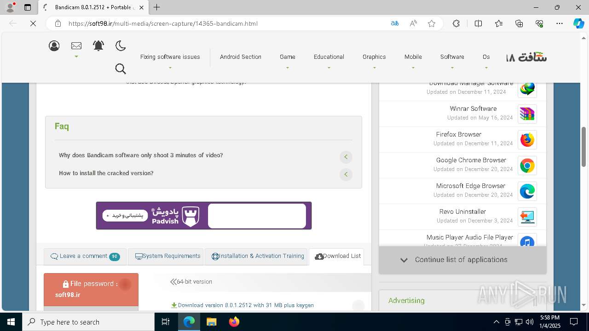This screenshot has height=331, width=589.
Task: Open the Edge profile icon
Action: 10,7
